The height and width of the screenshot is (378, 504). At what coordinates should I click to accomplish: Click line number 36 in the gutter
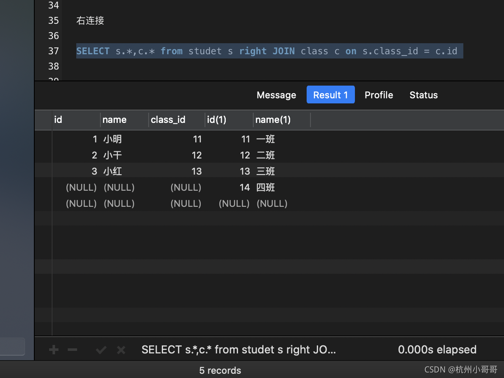coord(54,36)
